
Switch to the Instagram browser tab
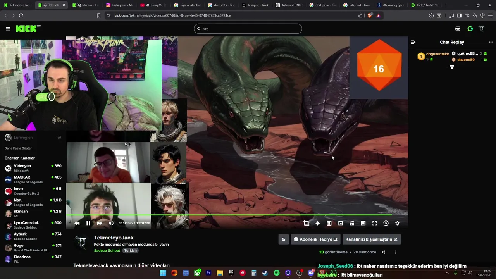pos(119,5)
